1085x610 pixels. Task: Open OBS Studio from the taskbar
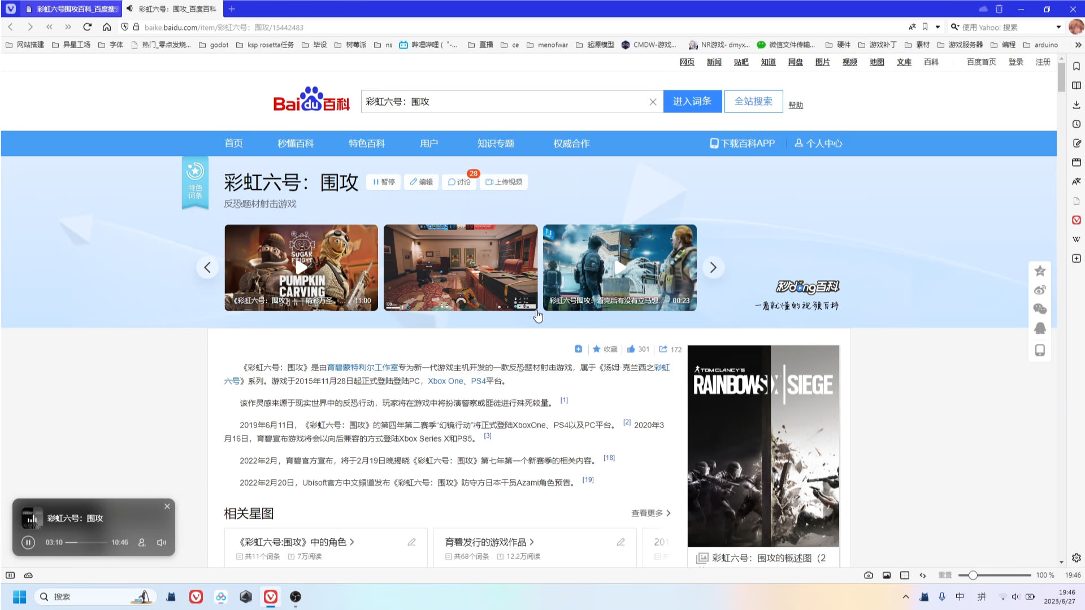[x=296, y=596]
